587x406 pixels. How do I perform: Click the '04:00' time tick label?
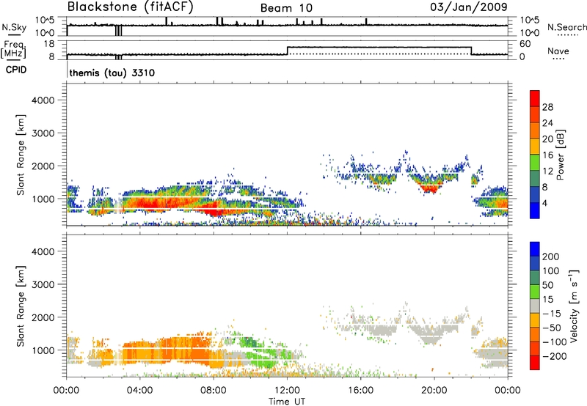(140, 391)
